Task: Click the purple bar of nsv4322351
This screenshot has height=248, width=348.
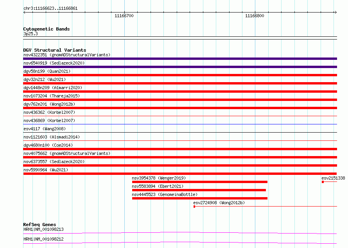Action: pyautogui.click(x=180, y=59)
